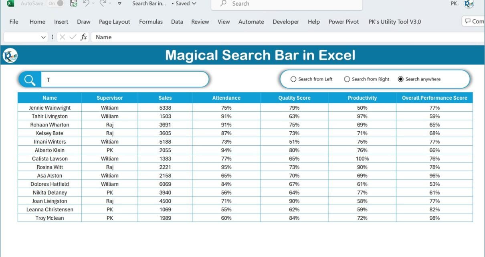Image resolution: width=485 pixels, height=257 pixels.
Task: Select the 'Search from Right' radio option
Action: (x=347, y=79)
